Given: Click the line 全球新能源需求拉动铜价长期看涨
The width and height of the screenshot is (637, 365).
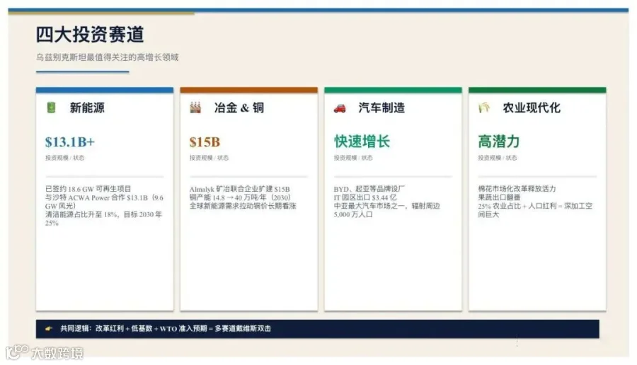Looking at the screenshot, I should (x=243, y=206).
